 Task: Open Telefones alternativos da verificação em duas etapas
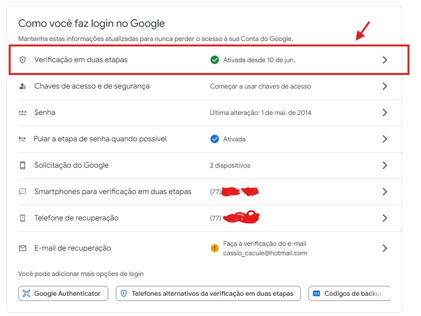tap(208, 293)
